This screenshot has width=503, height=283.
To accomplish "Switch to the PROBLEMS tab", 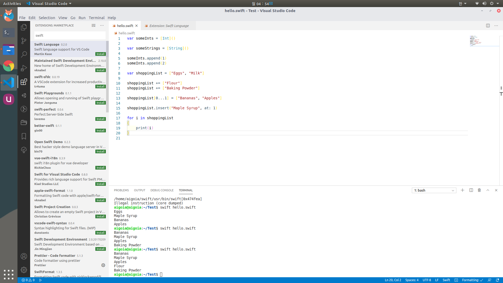I will tap(121, 190).
